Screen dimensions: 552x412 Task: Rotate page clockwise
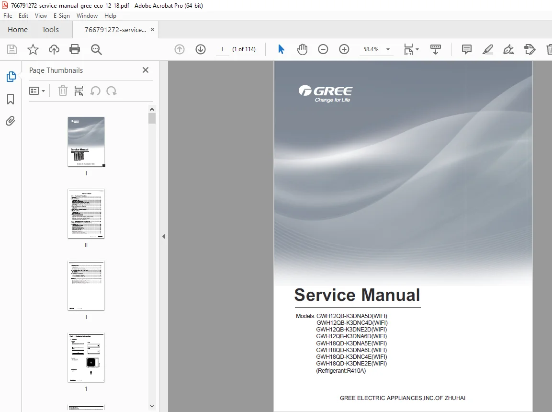coord(112,91)
